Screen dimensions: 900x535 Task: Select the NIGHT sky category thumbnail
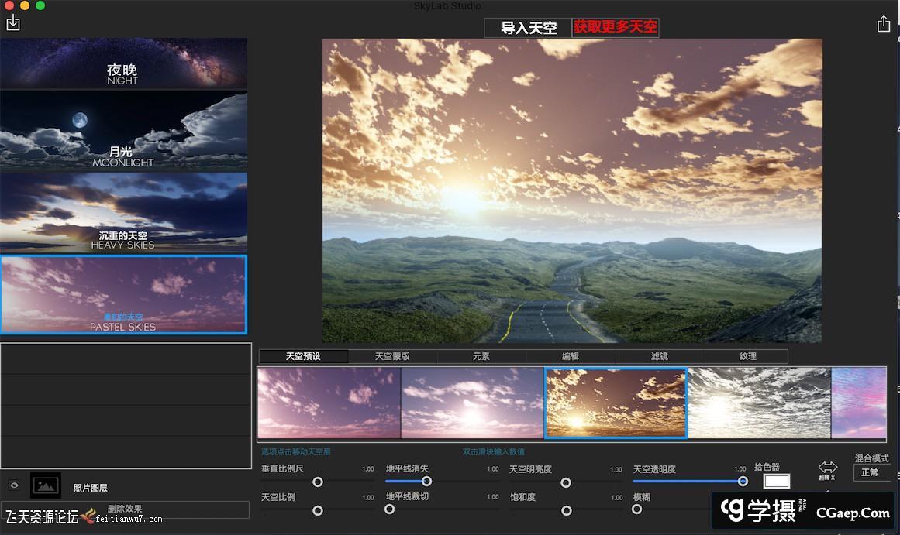point(124,63)
